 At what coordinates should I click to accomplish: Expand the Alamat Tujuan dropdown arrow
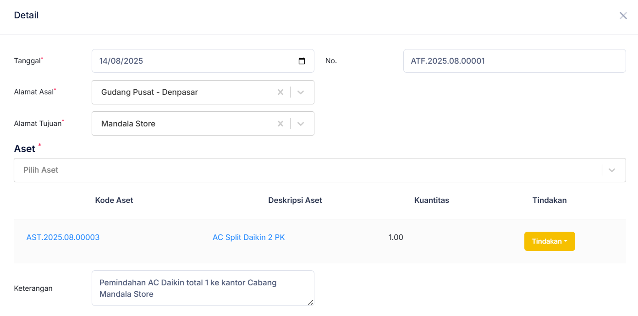pyautogui.click(x=301, y=124)
